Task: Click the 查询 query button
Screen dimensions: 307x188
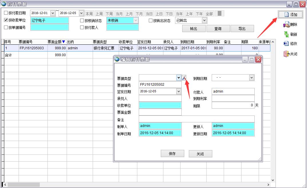Action: click(218, 29)
